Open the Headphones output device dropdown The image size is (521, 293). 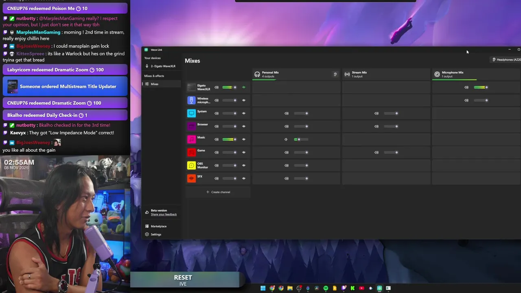click(x=506, y=59)
